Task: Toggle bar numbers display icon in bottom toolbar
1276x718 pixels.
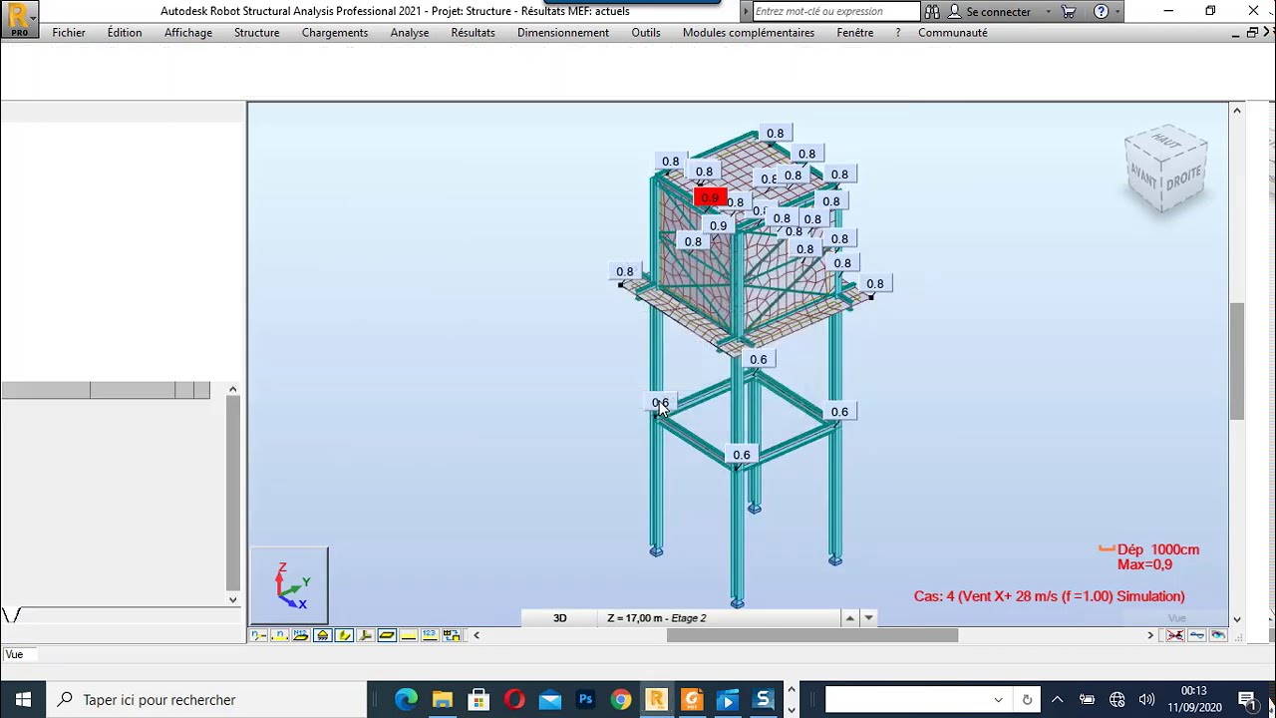Action: coord(279,635)
